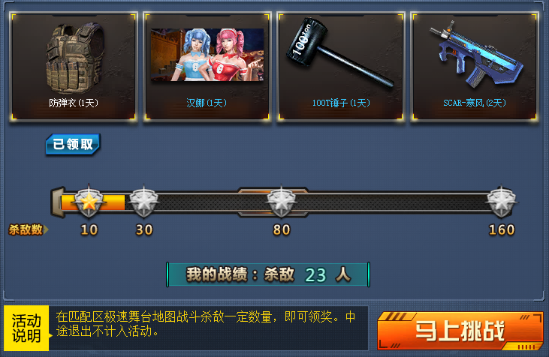Click the orange filled progress bar section

tap(93, 202)
